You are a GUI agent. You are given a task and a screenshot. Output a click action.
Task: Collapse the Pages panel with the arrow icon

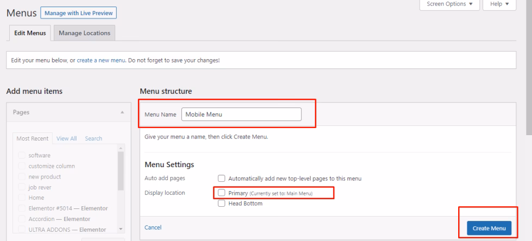click(122, 112)
